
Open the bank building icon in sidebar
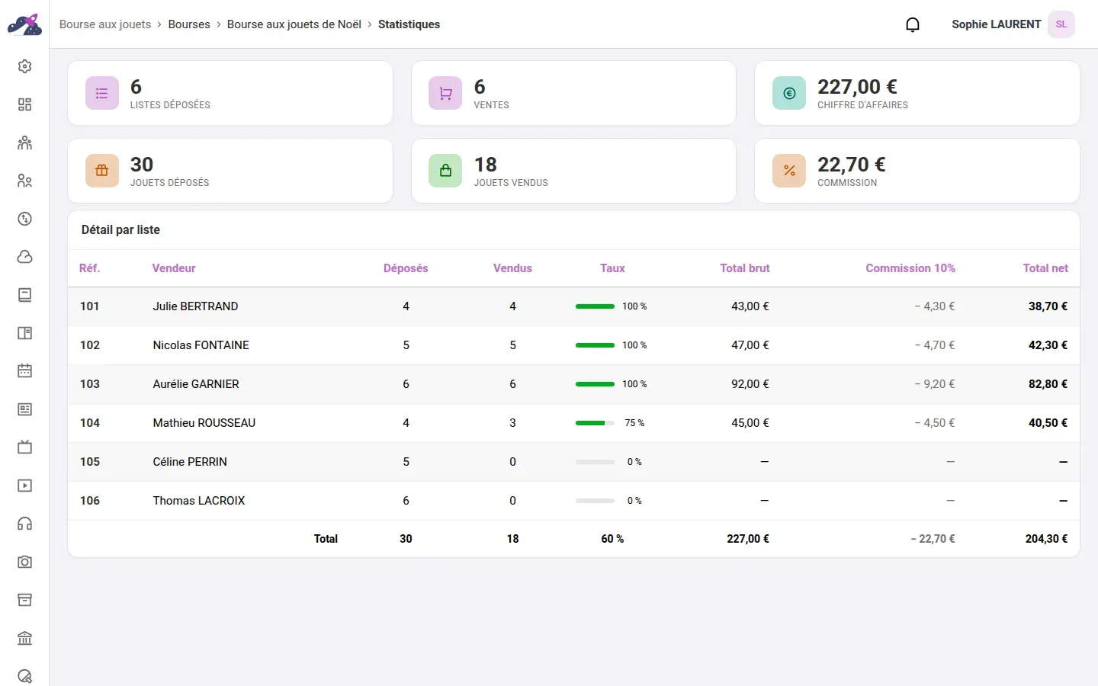pos(24,638)
